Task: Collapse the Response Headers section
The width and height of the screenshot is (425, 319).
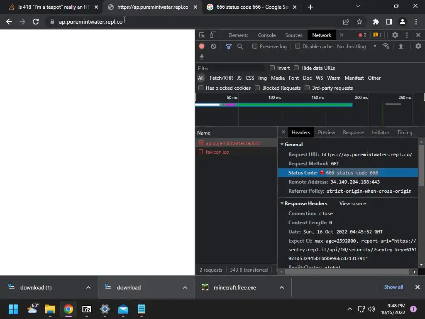Action: pyautogui.click(x=282, y=203)
